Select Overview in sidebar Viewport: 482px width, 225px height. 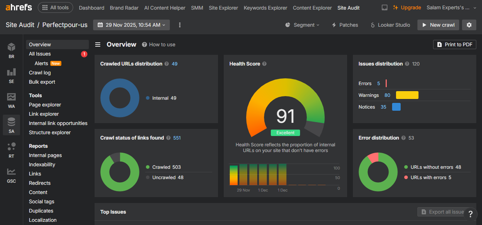pos(57,45)
